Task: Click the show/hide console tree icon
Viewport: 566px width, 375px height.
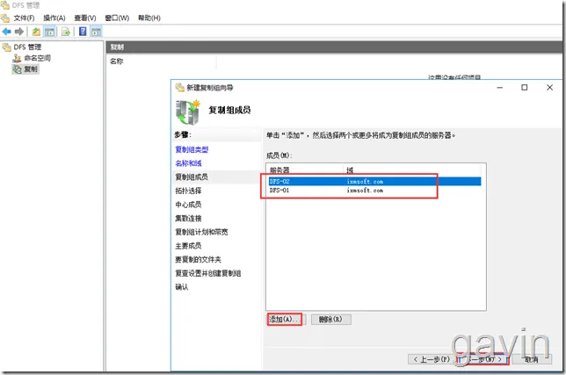Action: click(x=49, y=32)
